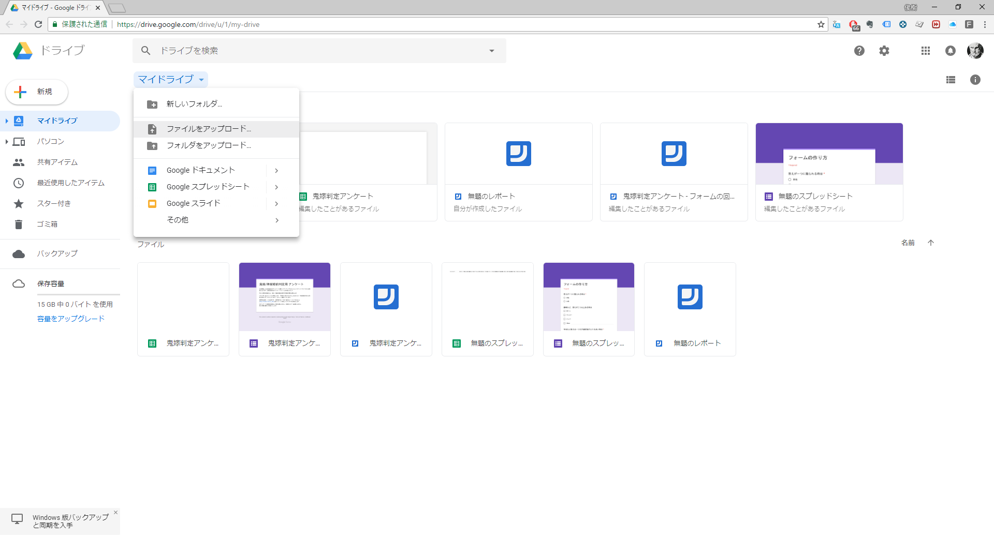Select 新しいフォルダ menu entry
Screen dimensions: 994x538
(194, 104)
